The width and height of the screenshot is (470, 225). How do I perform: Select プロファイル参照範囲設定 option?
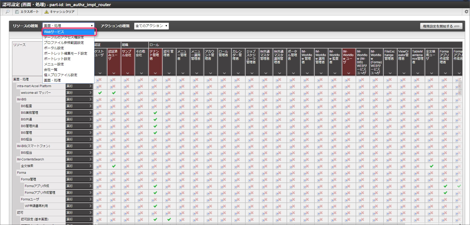click(x=69, y=43)
